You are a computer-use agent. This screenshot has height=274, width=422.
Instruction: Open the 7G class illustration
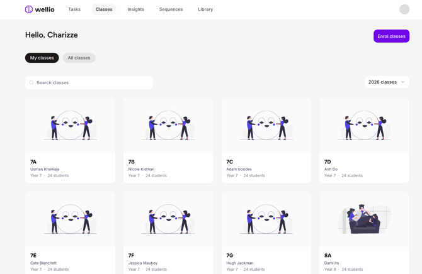pyautogui.click(x=266, y=219)
